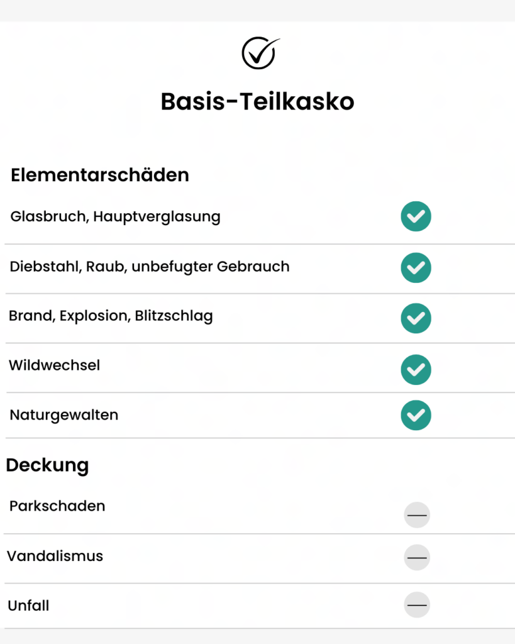Image resolution: width=515 pixels, height=644 pixels.
Task: Click the Elementarschäden section heading
Action: (100, 175)
